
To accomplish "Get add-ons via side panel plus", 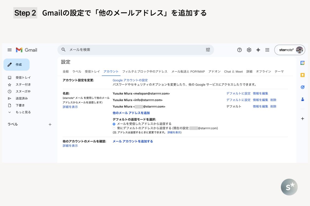I will pos(303,119).
